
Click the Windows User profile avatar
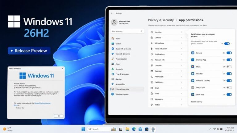[x=114, y=22]
